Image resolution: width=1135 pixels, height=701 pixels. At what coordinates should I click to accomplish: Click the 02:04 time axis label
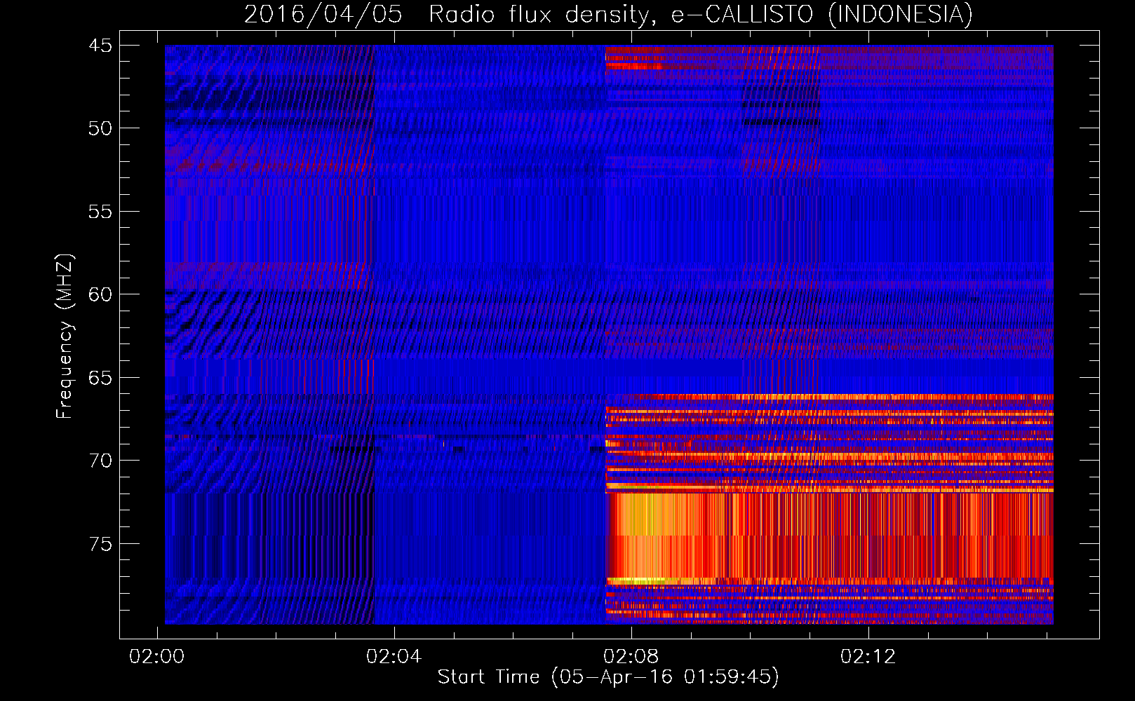394,656
